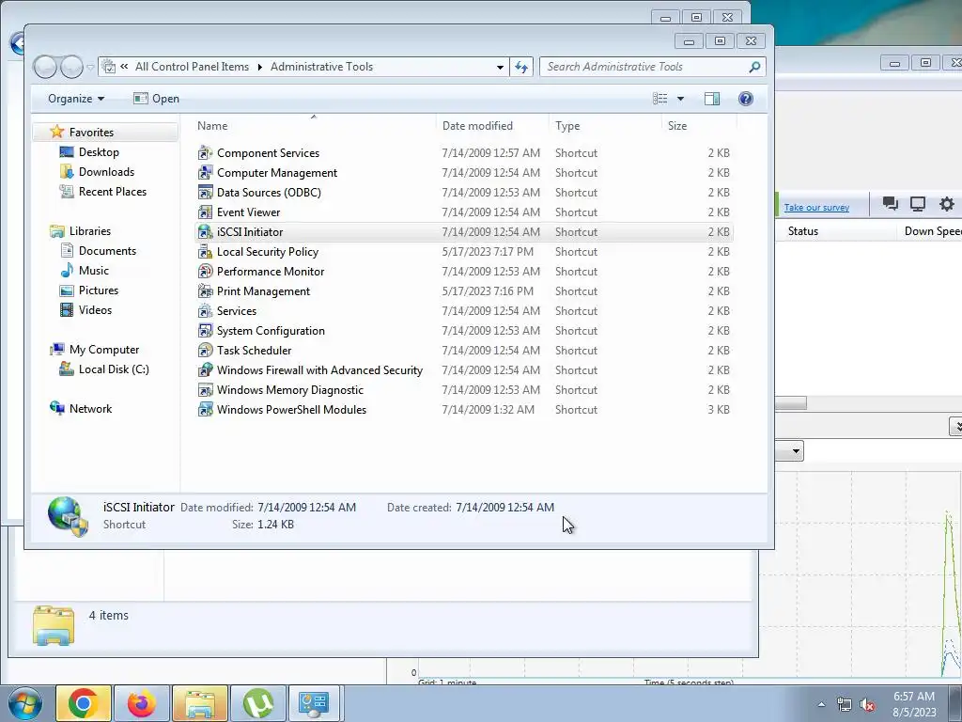Open Google Chrome from the taskbar
The height and width of the screenshot is (722, 962).
(x=84, y=703)
